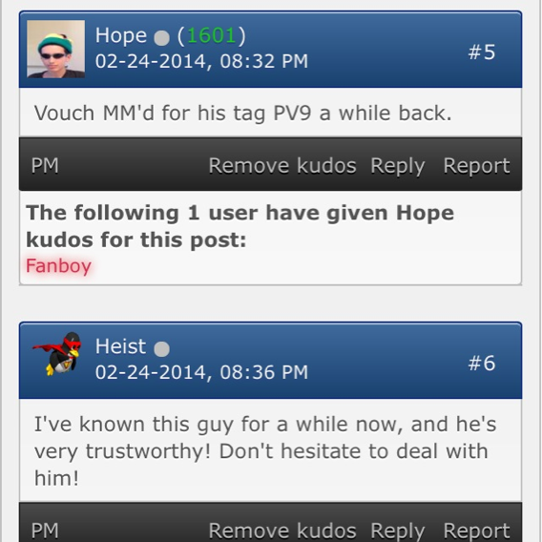Reply to Hope's vouch post

[398, 166]
